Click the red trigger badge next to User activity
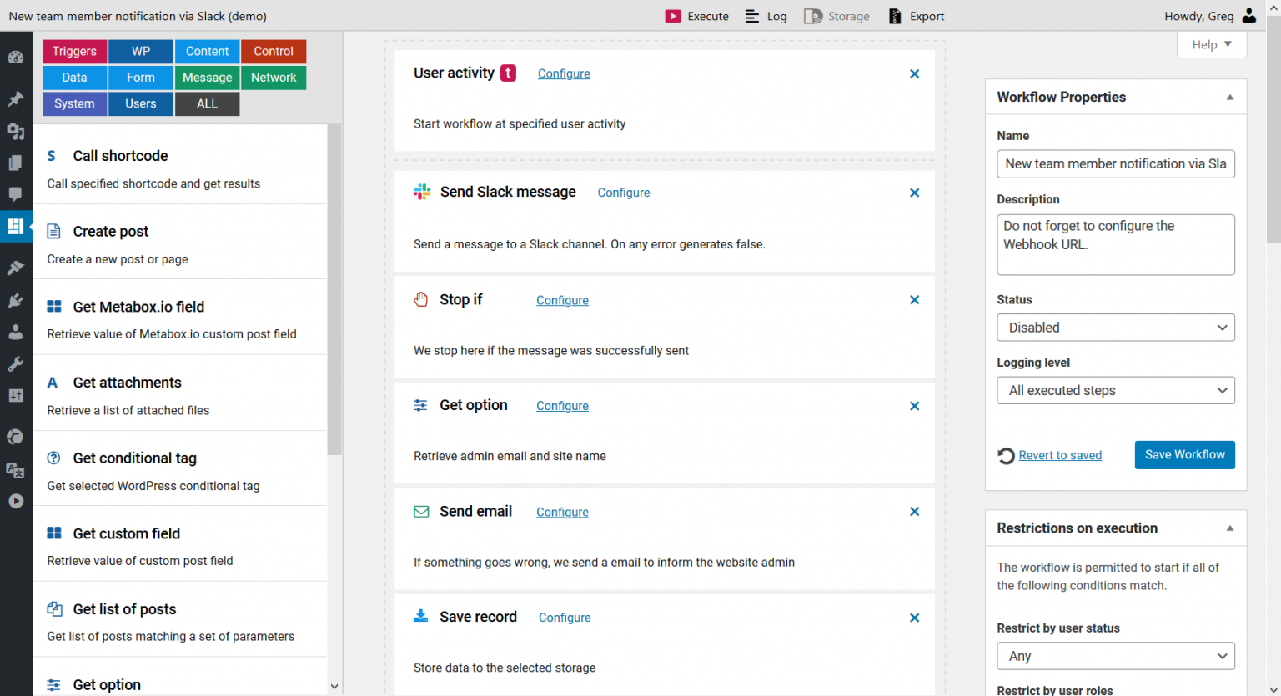The image size is (1281, 696). tap(509, 73)
